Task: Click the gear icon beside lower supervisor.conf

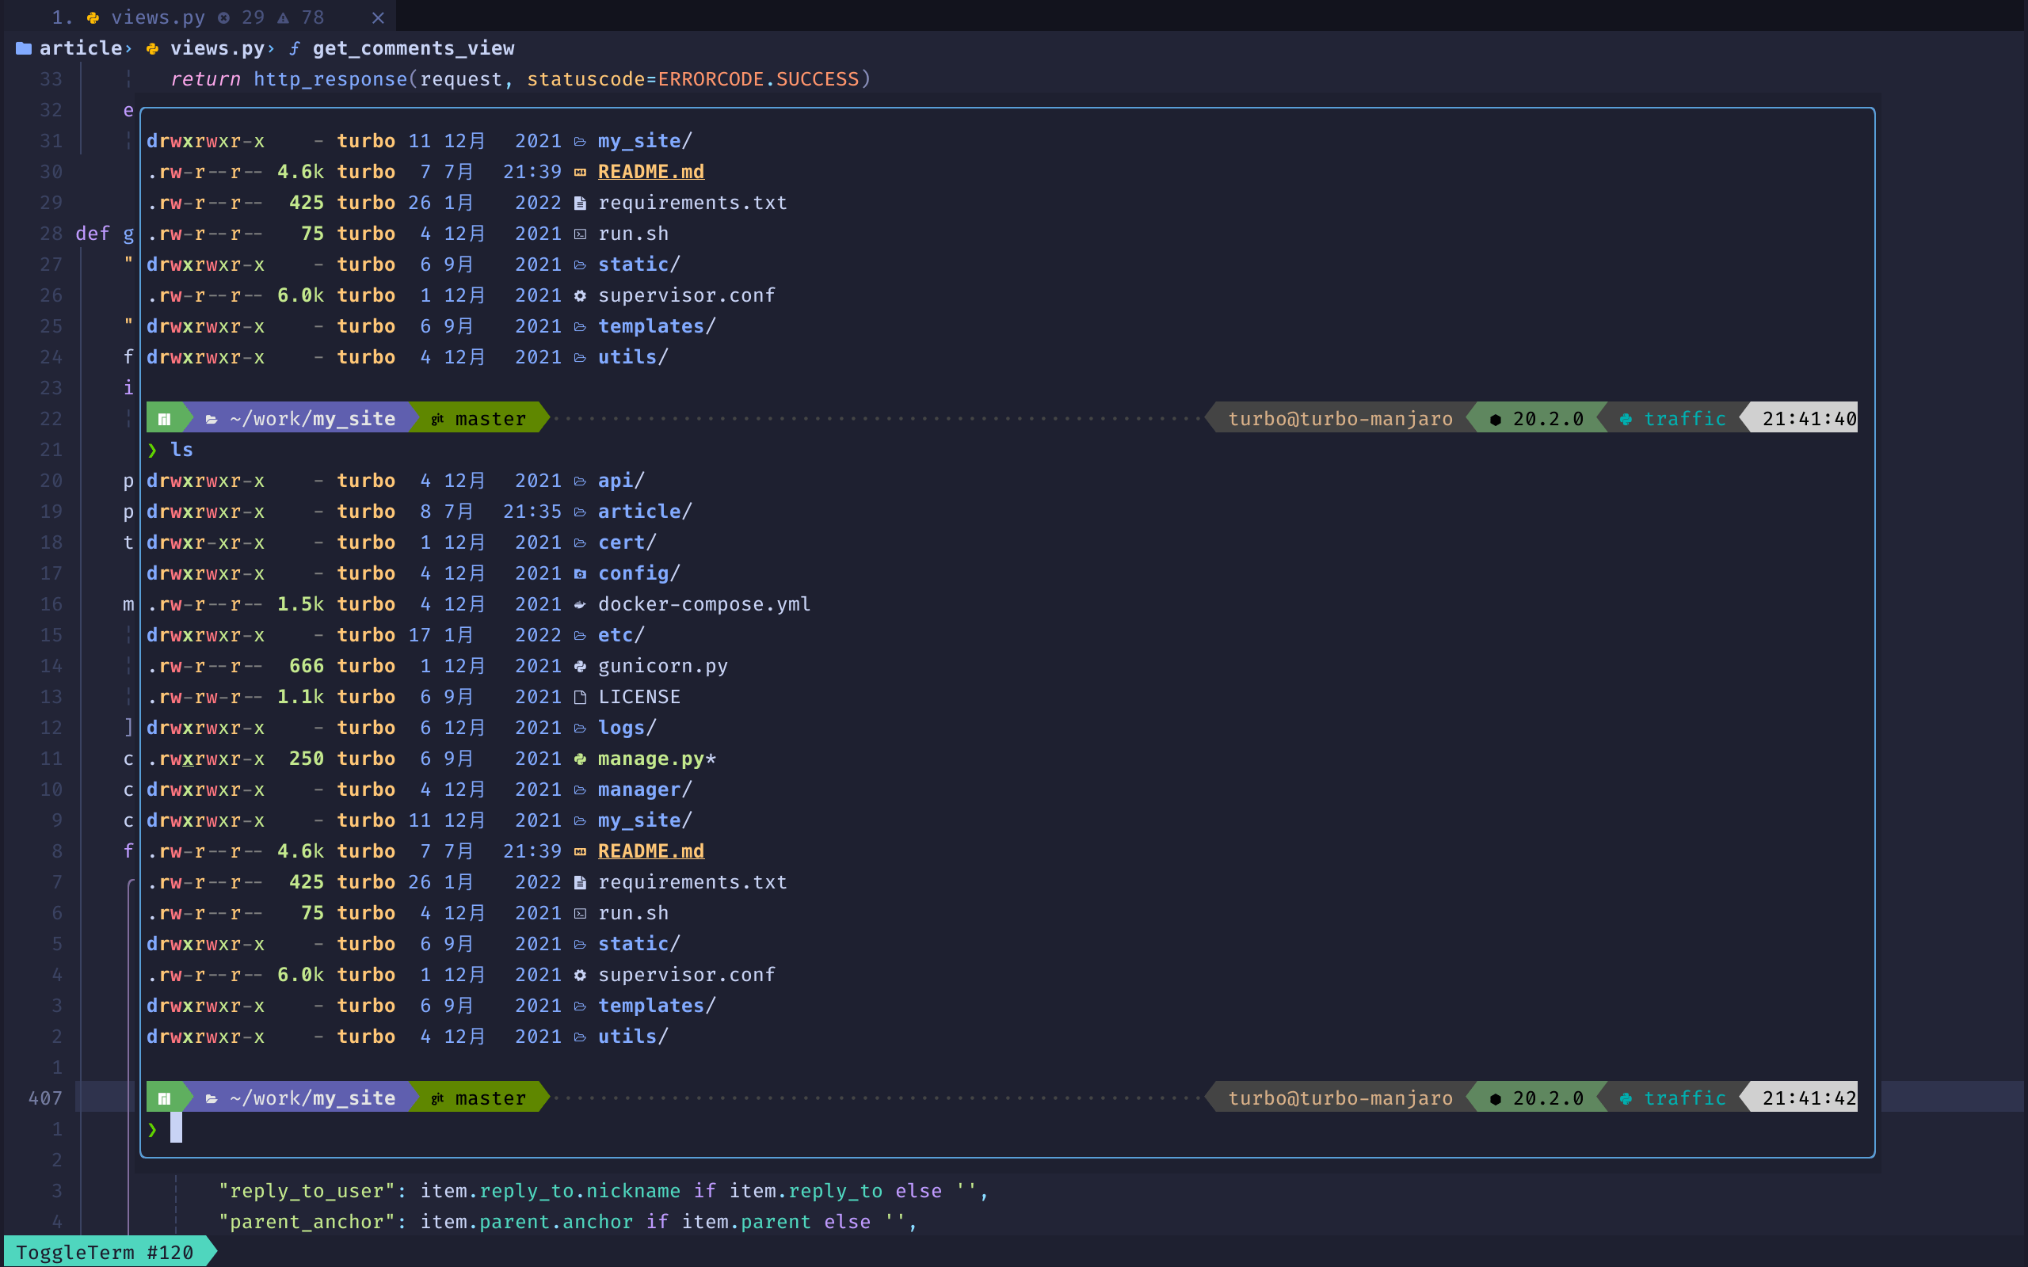Action: [580, 975]
